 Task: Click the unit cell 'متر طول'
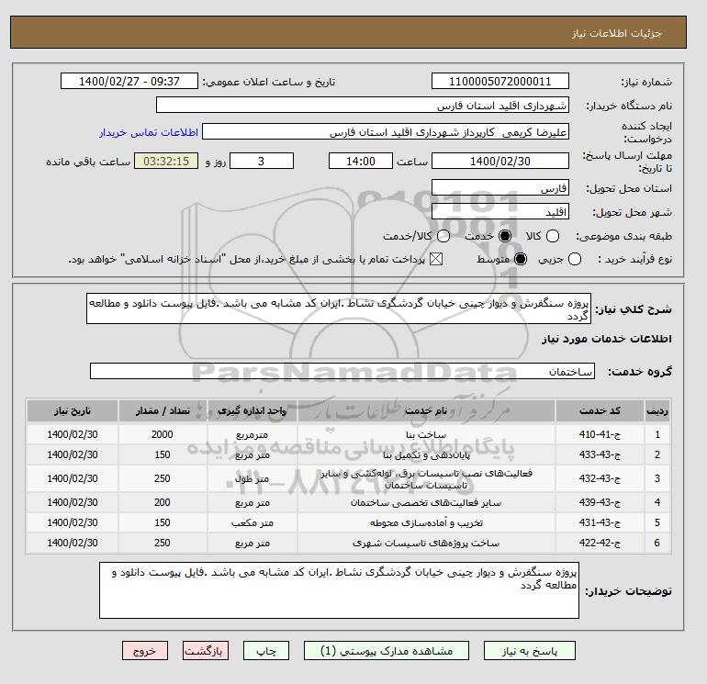click(x=252, y=478)
